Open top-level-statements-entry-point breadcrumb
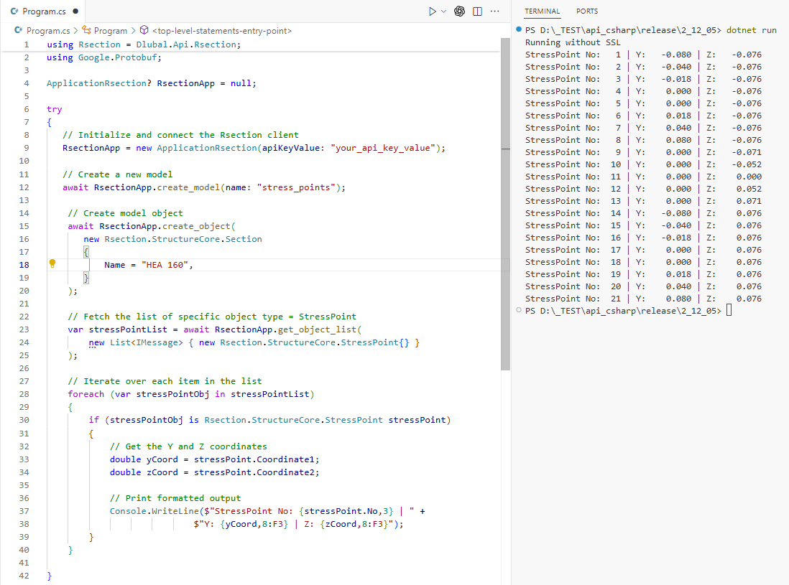This screenshot has width=789, height=585. [222, 31]
